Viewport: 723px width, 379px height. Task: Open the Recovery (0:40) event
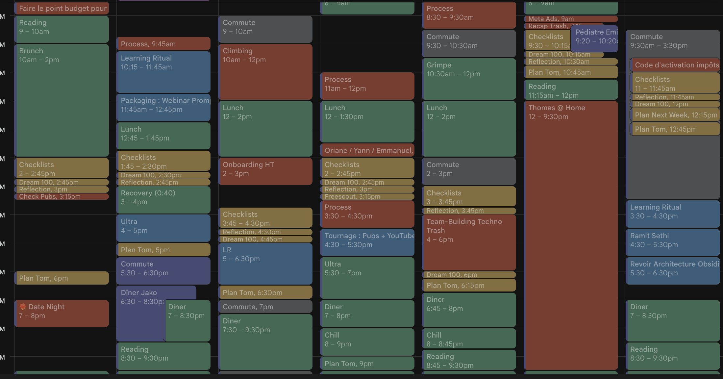click(163, 199)
